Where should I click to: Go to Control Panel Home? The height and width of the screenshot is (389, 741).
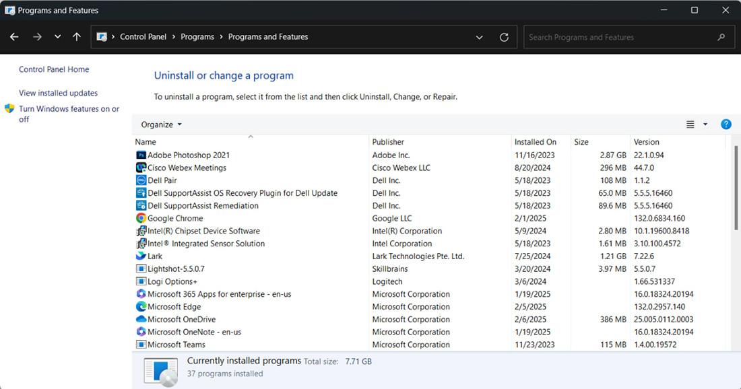pos(54,69)
